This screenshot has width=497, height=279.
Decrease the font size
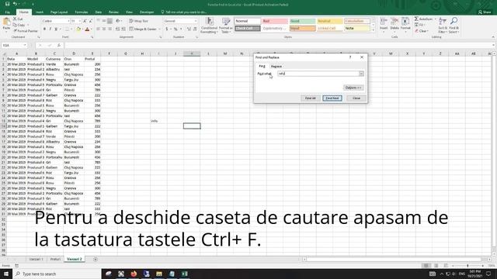coord(90,21)
